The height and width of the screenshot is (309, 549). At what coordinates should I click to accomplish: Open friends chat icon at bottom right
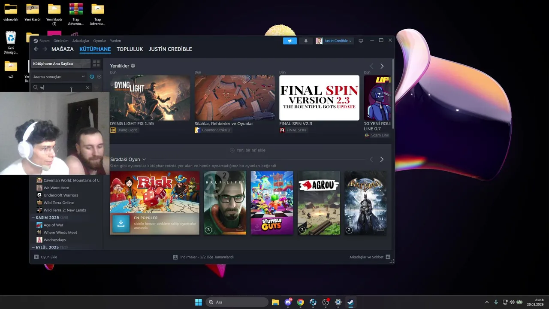tap(388, 257)
